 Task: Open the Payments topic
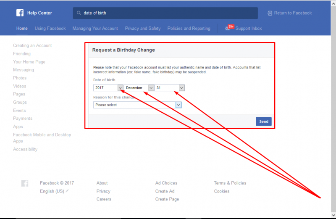(x=23, y=119)
